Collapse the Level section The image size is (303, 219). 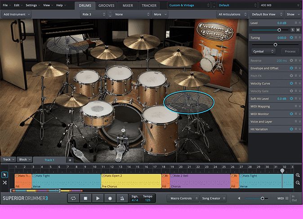click(x=300, y=23)
